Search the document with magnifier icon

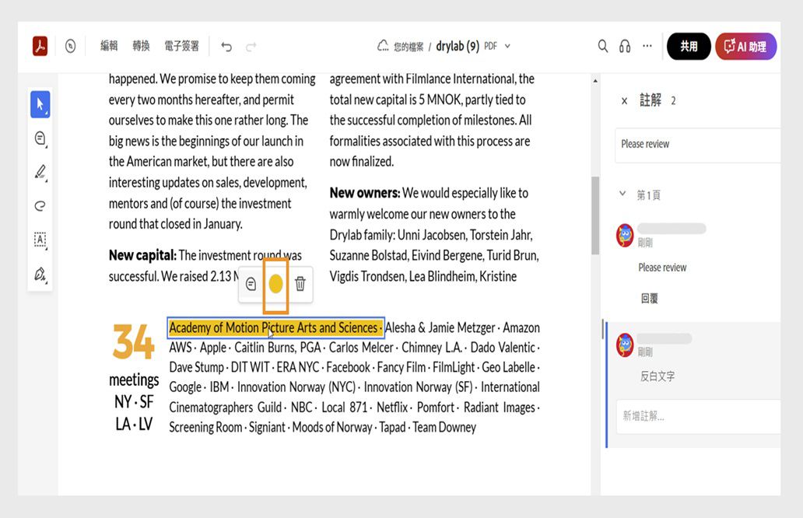point(603,46)
